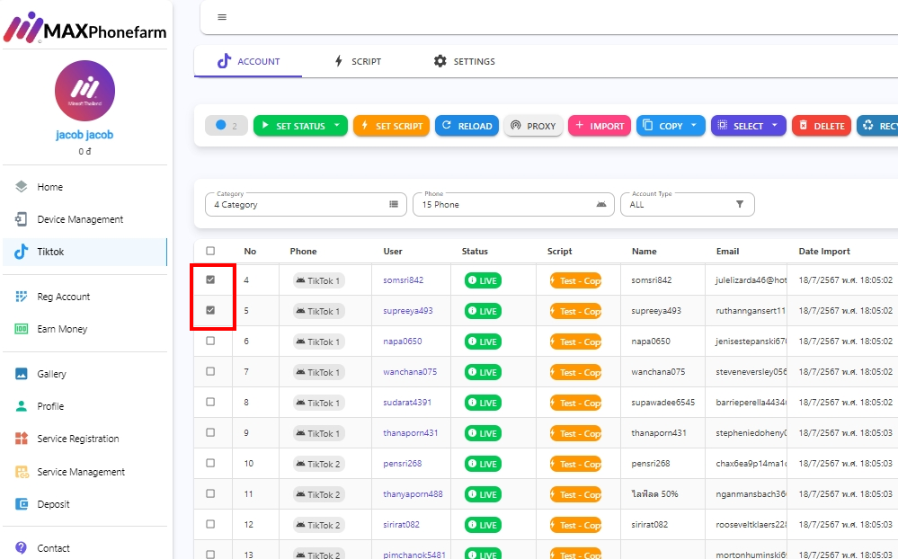Image resolution: width=898 pixels, height=559 pixels.
Task: Uncheck the checkbox for supreeya493 row
Action: click(x=210, y=310)
